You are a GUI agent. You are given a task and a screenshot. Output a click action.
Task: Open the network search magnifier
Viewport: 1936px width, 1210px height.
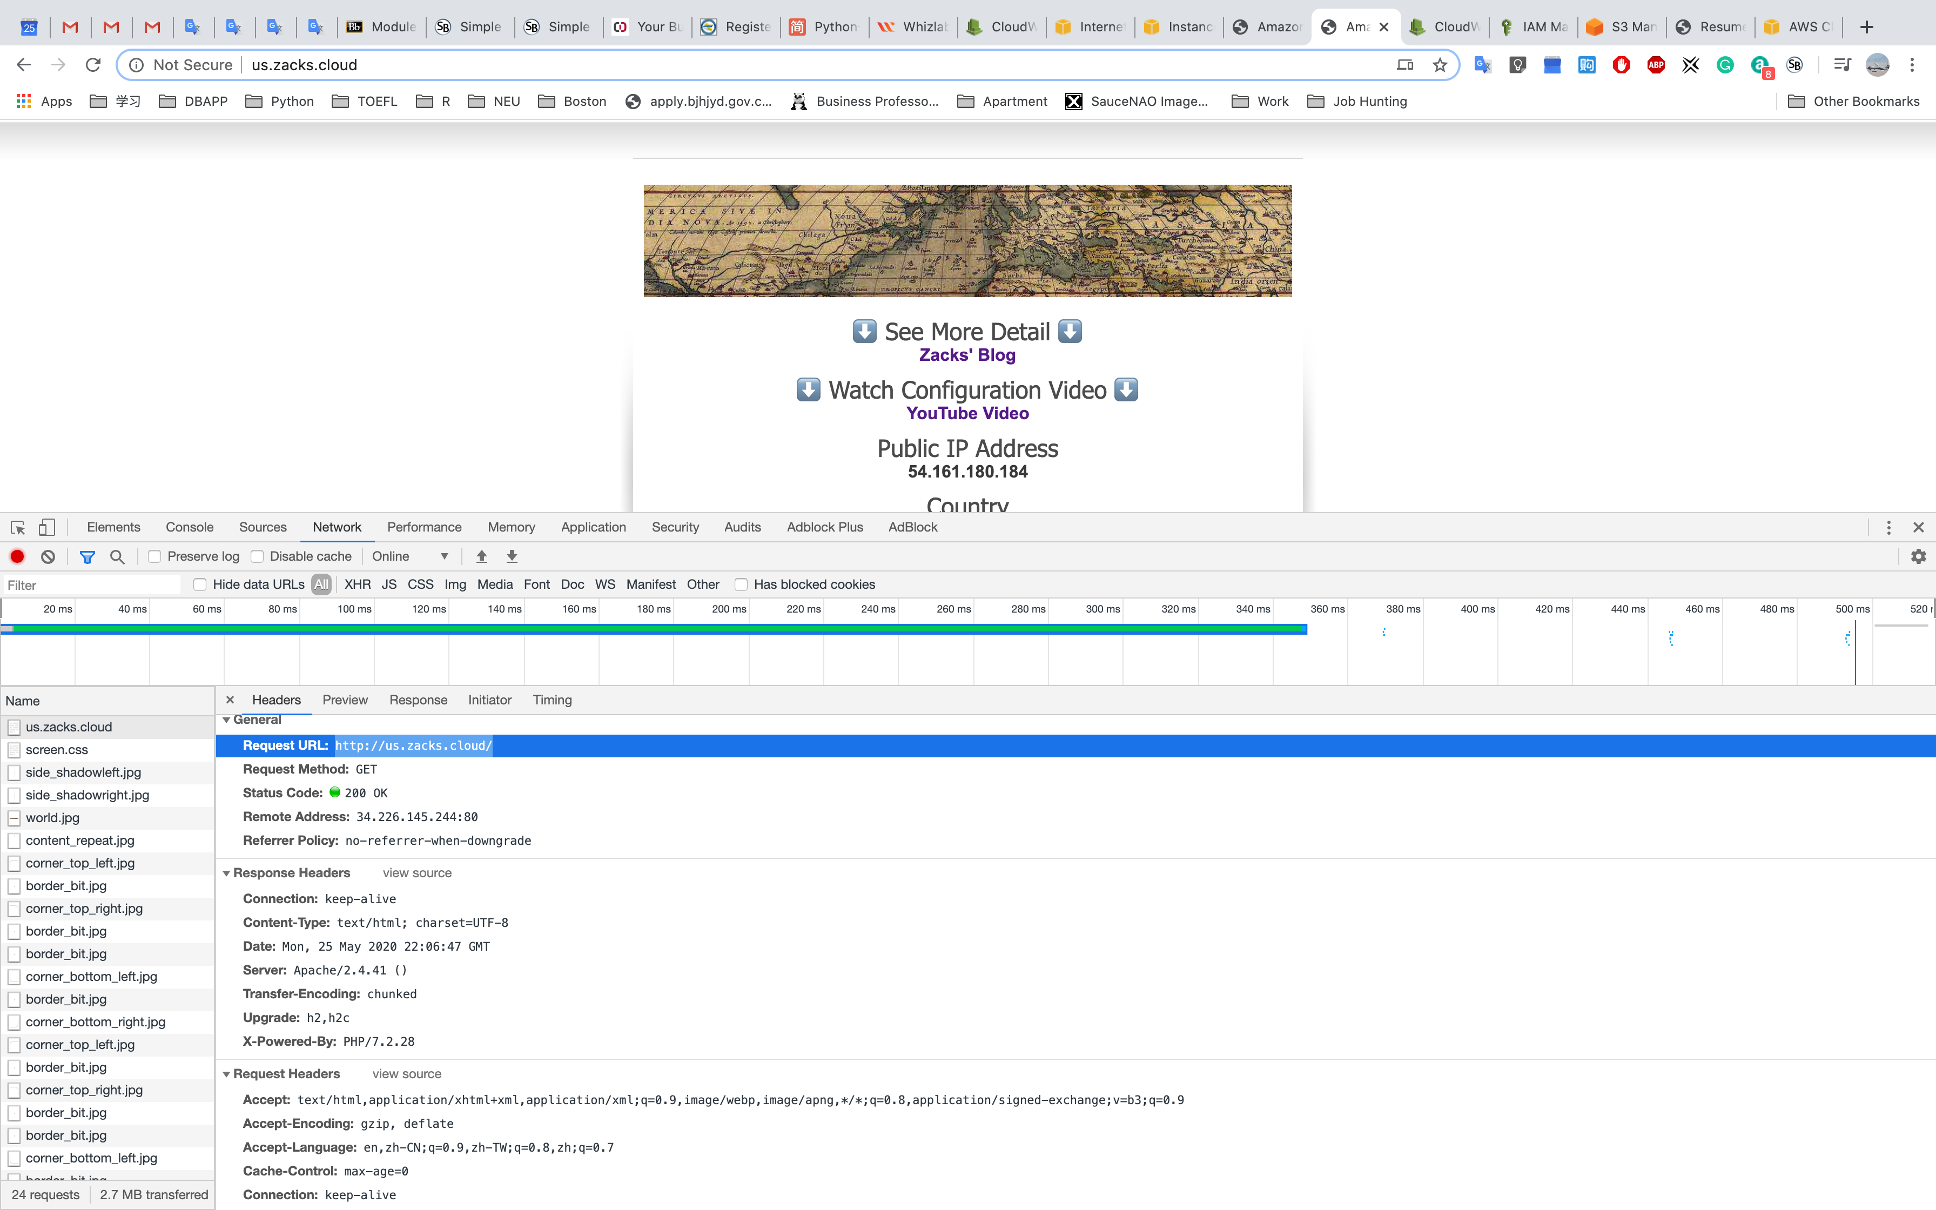click(x=117, y=556)
